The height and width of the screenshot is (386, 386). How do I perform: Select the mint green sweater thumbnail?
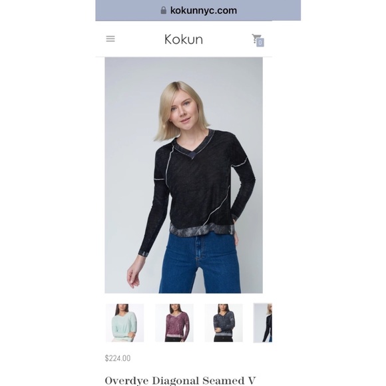coord(125,323)
